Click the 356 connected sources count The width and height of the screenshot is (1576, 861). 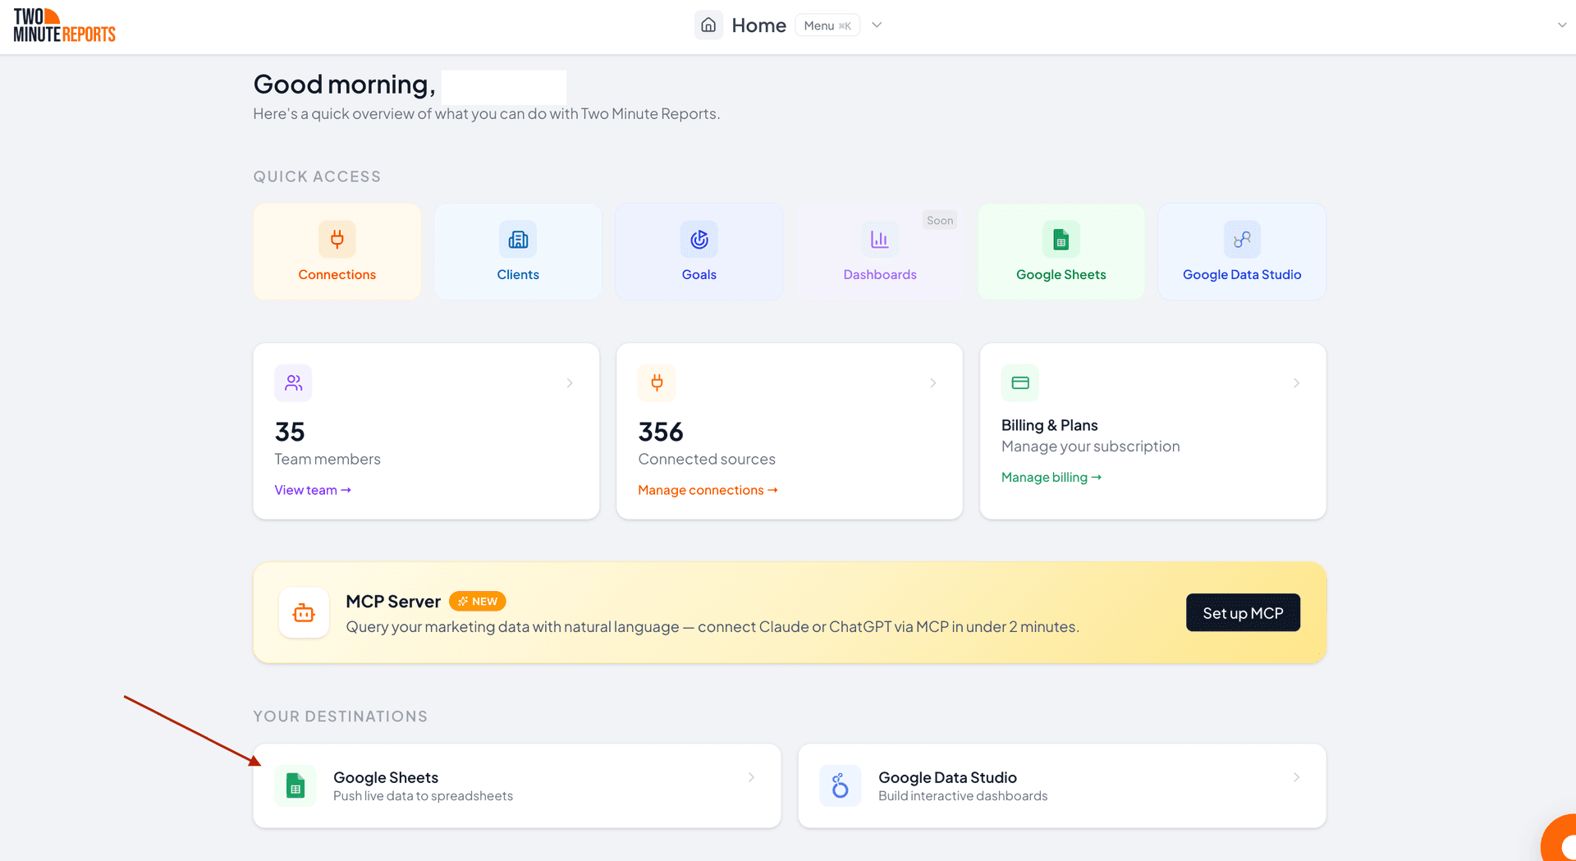[661, 432]
